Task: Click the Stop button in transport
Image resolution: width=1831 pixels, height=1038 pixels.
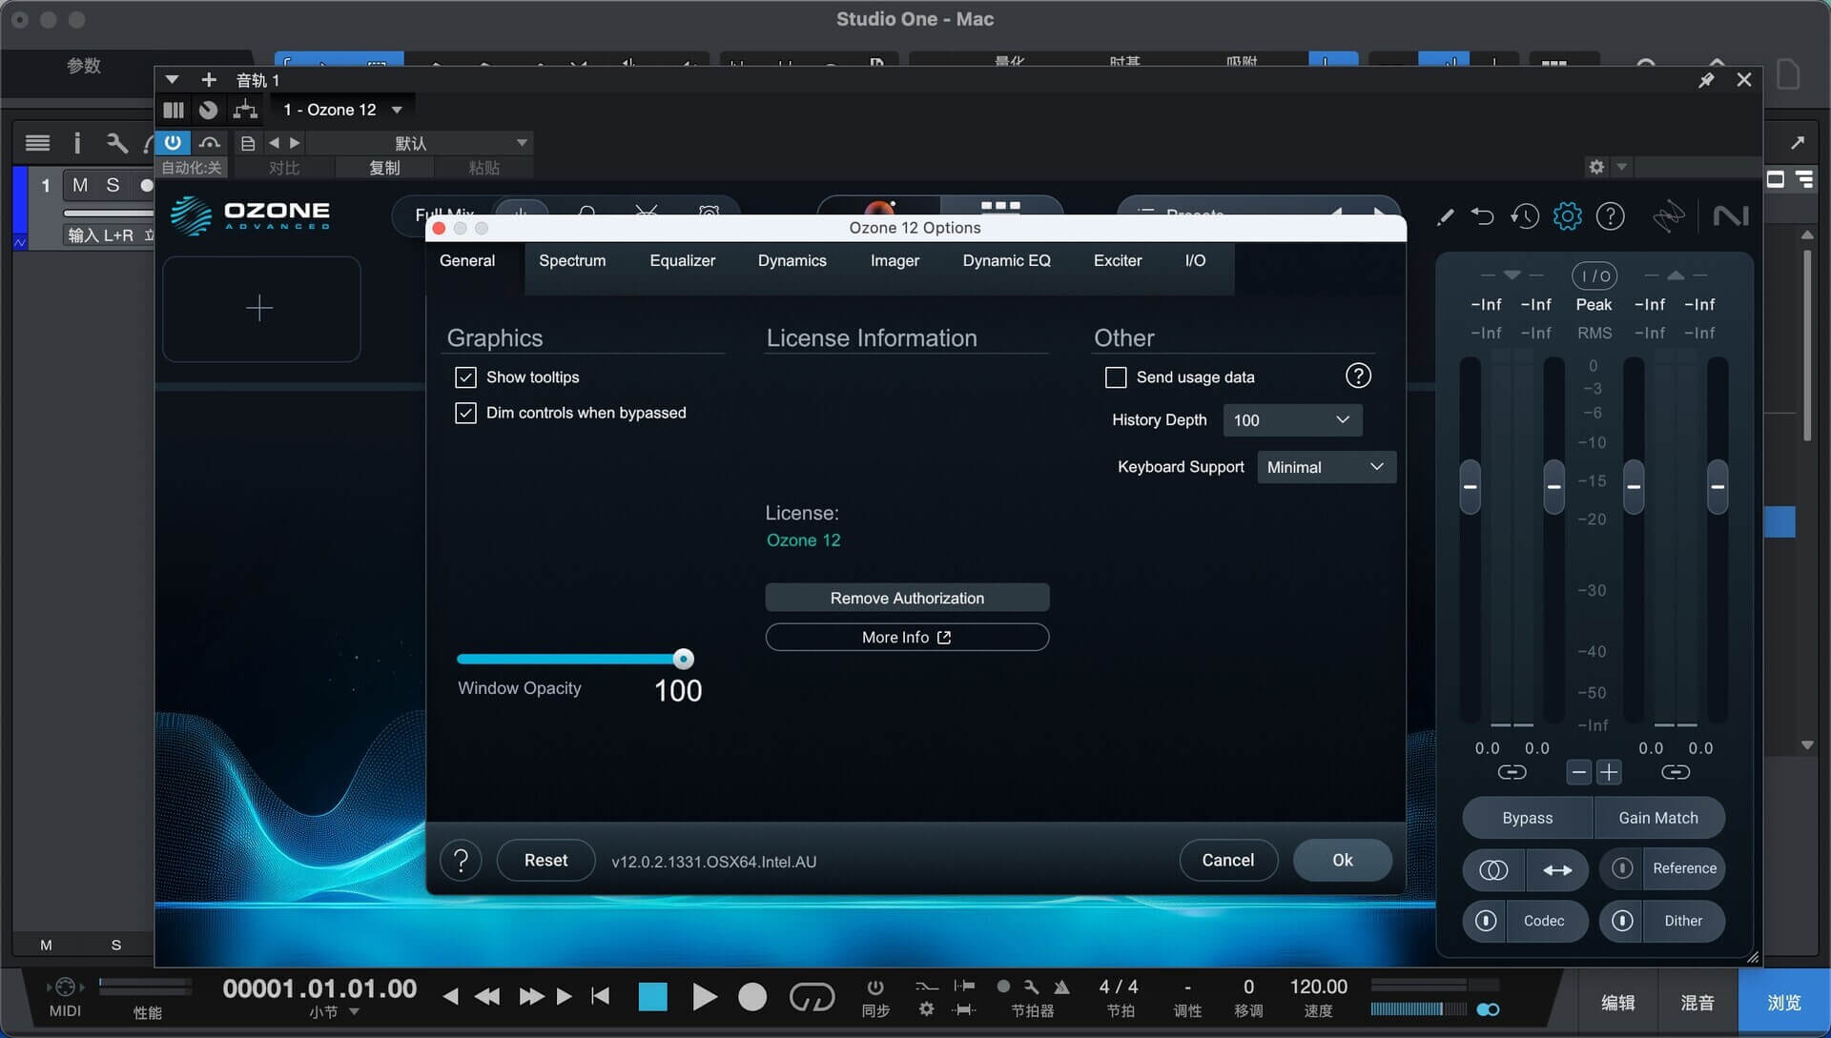Action: click(x=653, y=997)
